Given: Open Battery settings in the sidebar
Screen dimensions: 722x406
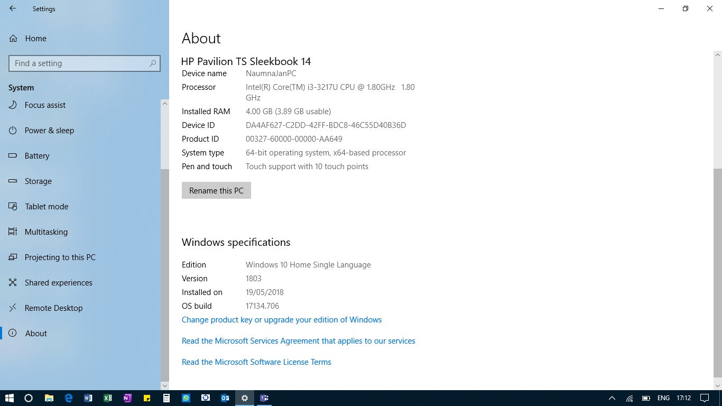Looking at the screenshot, I should click(37, 155).
